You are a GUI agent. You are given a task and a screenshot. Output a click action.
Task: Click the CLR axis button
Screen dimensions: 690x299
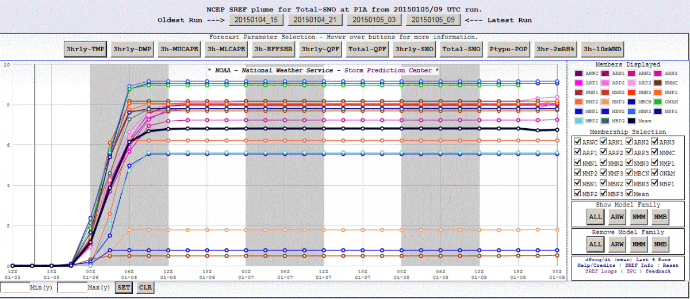145,287
